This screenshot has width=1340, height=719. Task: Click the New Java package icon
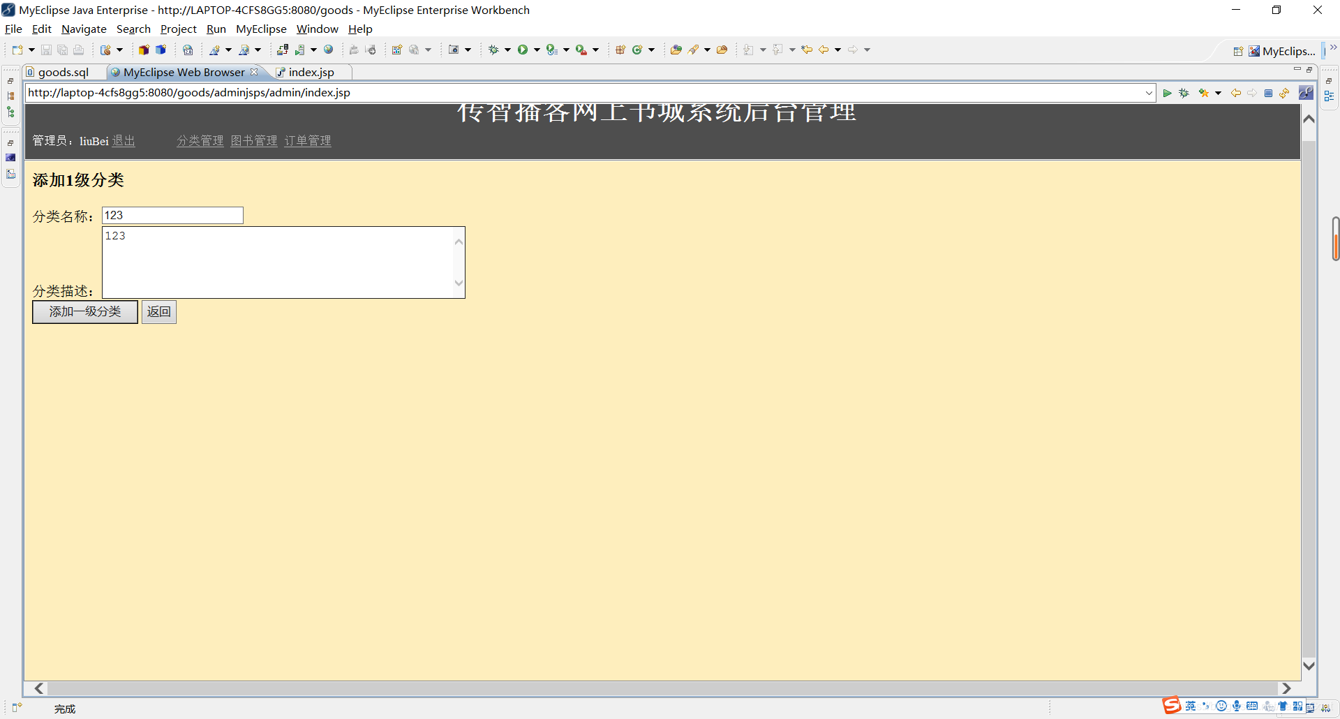coord(620,50)
